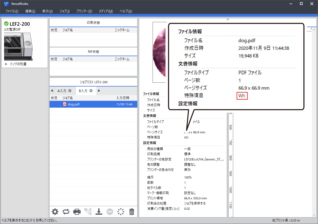
Task: Click scrollbar up arrow in layout pane
Action: [x=314, y=30]
